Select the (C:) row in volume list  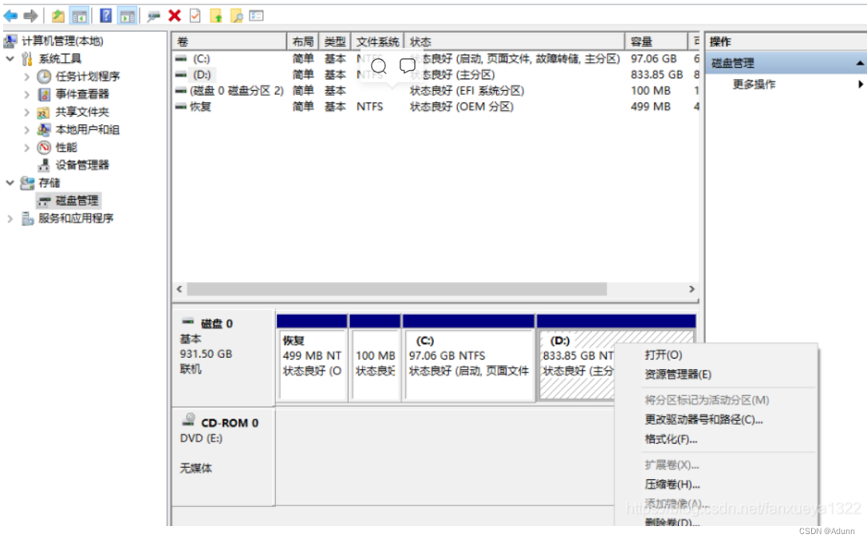(x=435, y=58)
